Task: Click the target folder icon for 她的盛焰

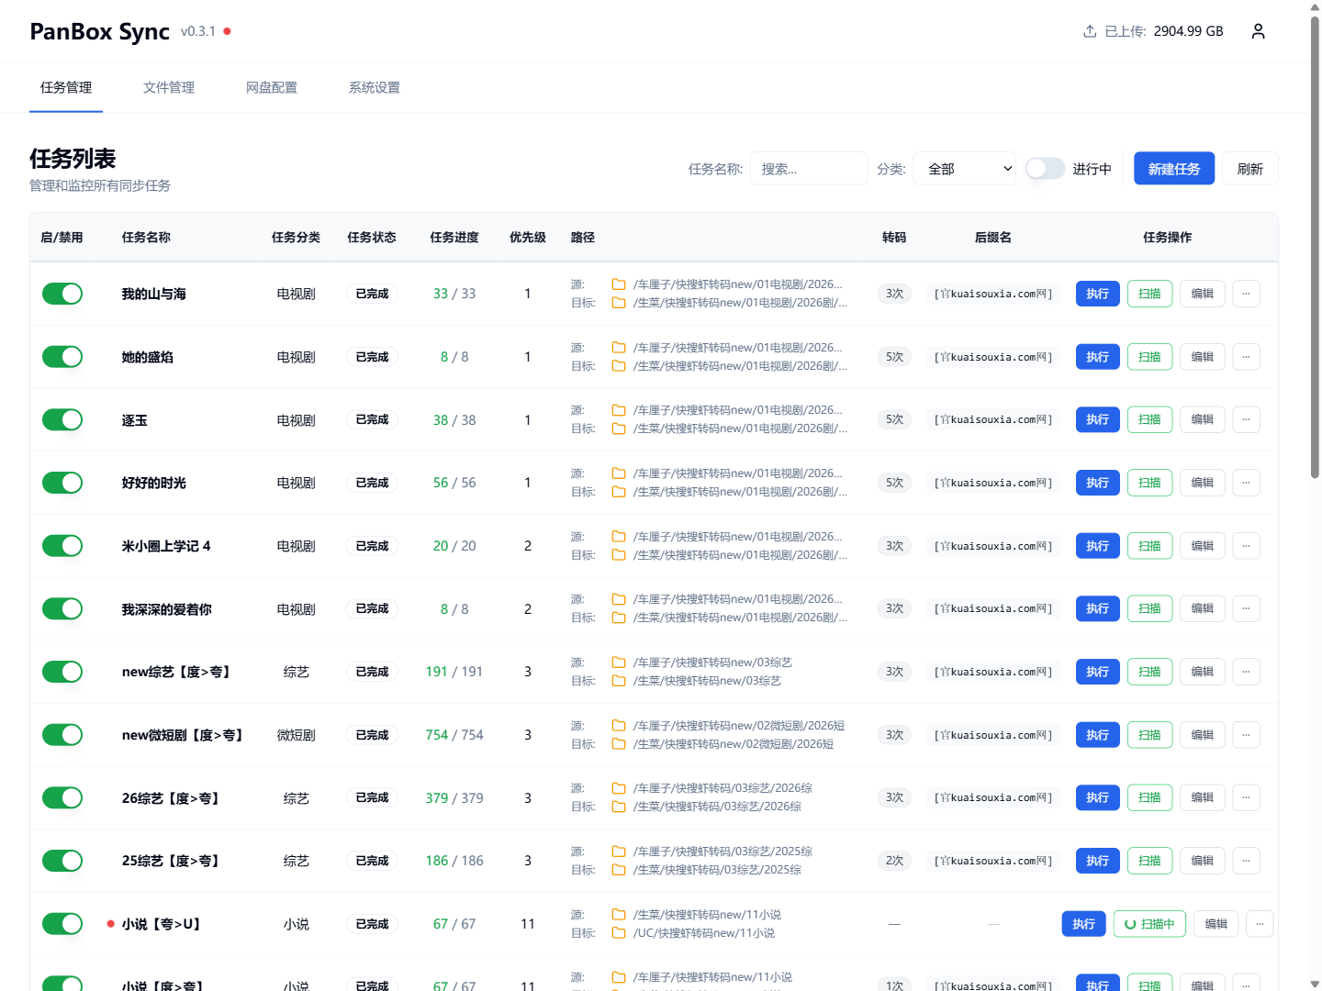Action: (x=618, y=366)
